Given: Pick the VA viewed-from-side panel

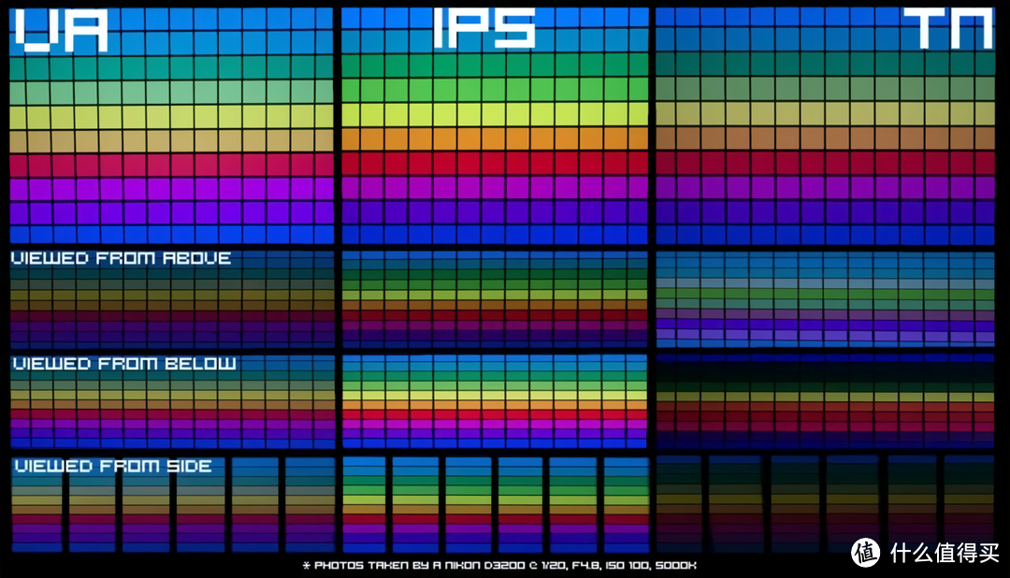Looking at the screenshot, I should click(x=173, y=504).
